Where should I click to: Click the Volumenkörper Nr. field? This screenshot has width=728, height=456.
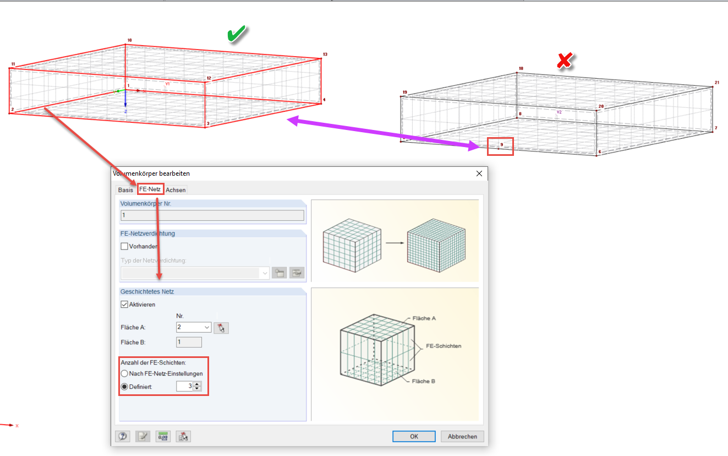212,215
